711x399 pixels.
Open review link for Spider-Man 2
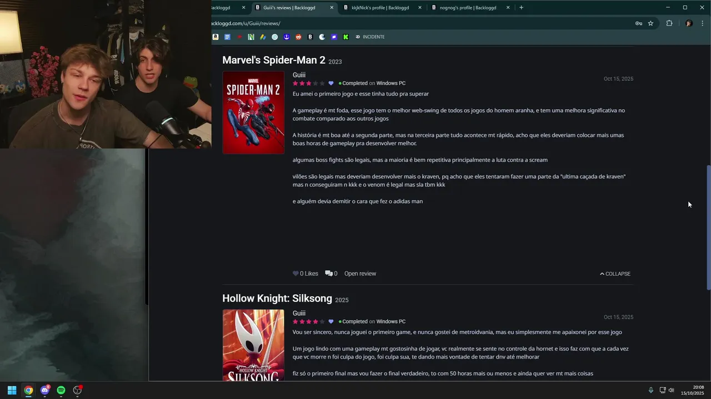[x=360, y=274]
